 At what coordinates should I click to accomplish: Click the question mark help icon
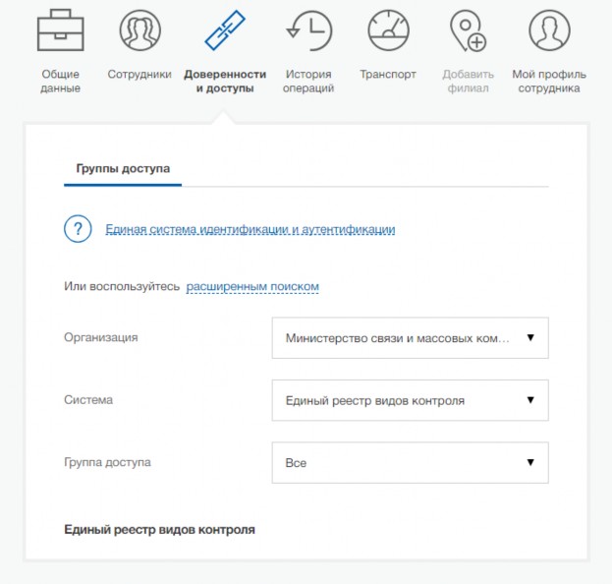pos(78,229)
